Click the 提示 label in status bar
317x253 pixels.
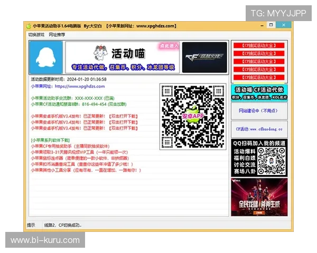click(x=31, y=225)
